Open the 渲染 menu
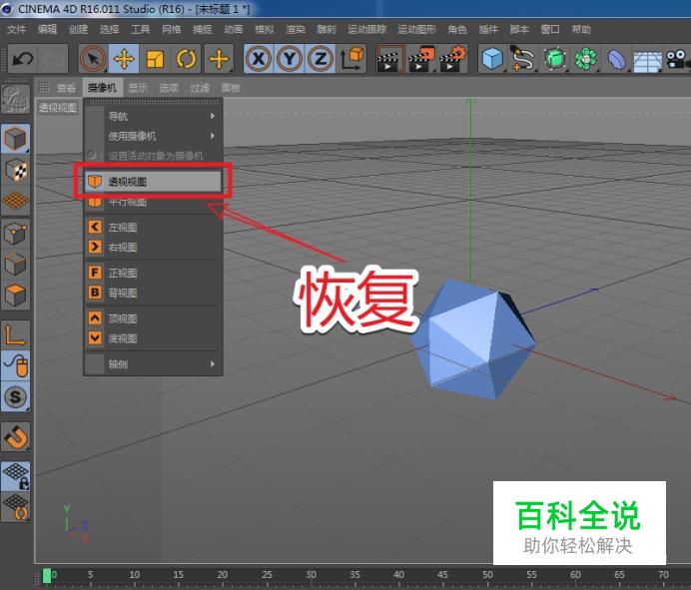The height and width of the screenshot is (590, 691). click(x=296, y=30)
